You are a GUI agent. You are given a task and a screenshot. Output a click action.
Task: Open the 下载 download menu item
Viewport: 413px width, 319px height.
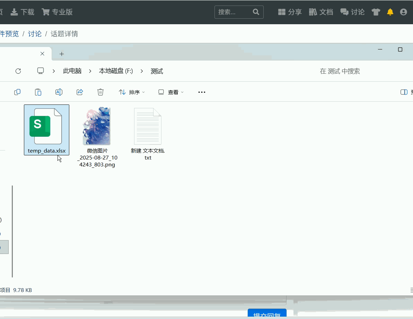tap(23, 12)
